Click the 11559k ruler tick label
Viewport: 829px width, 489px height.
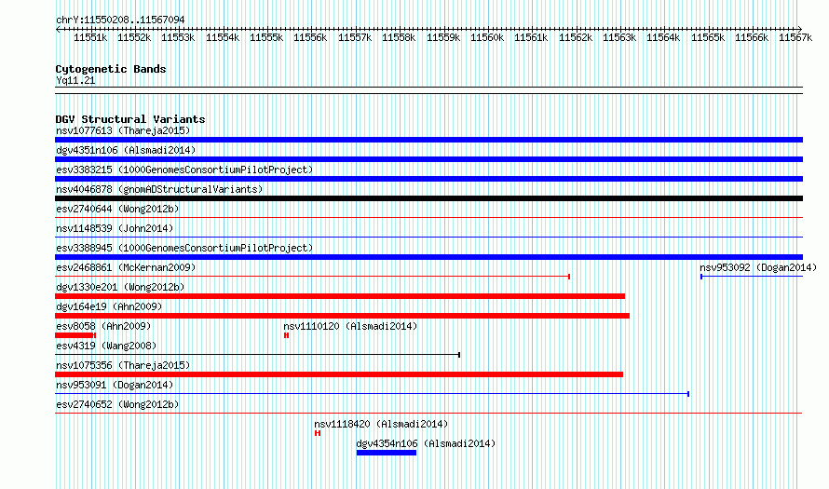click(x=443, y=38)
